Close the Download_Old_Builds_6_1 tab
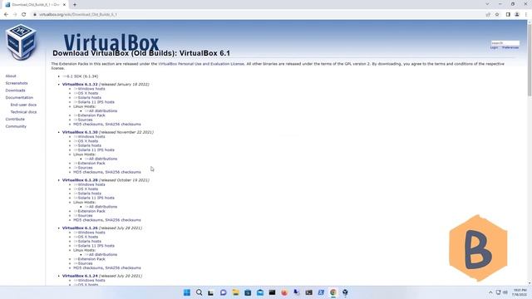532x299 pixels. click(64, 5)
